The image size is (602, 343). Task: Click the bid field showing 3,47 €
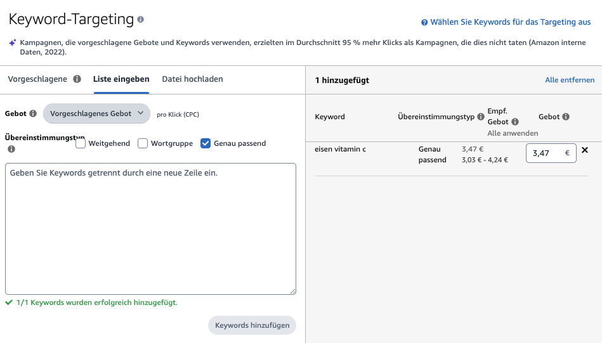coord(551,153)
